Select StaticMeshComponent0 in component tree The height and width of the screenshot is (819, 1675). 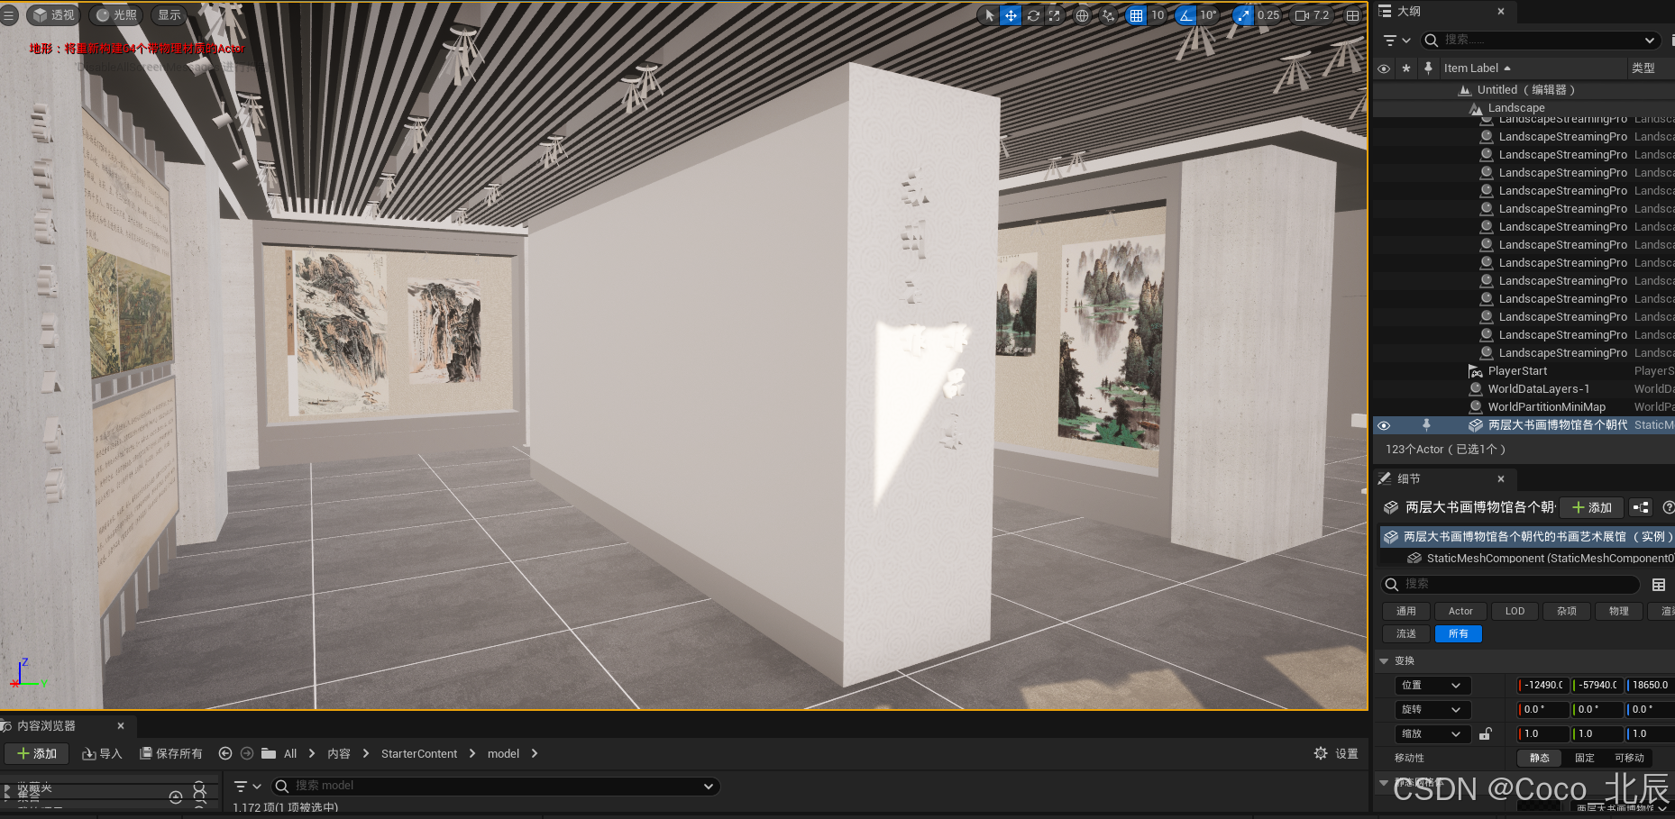1542,559
